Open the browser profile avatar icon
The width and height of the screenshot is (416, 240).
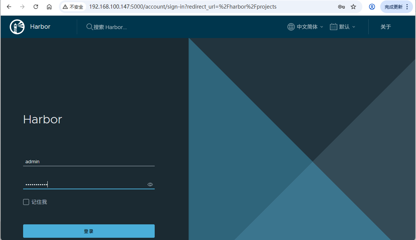372,7
